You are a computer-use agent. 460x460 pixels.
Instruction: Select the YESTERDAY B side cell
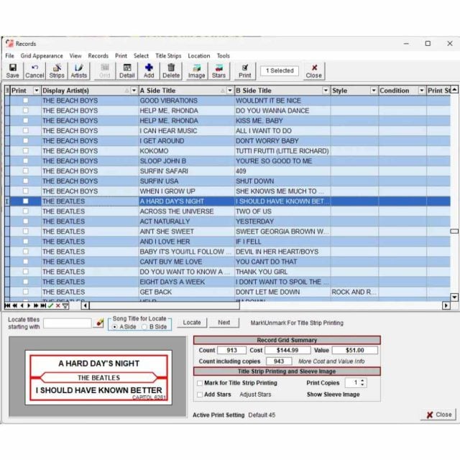pos(282,221)
